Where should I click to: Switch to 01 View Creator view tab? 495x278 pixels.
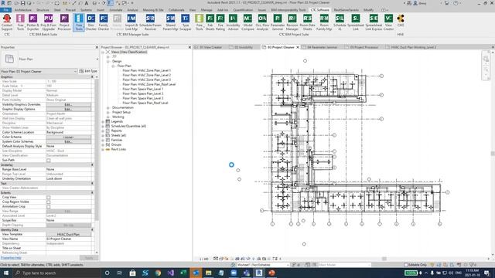tap(210, 47)
